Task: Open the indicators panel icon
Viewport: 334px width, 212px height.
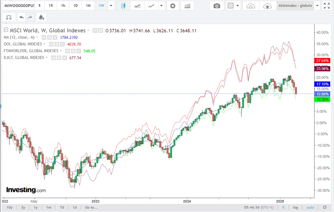Action: [187, 6]
